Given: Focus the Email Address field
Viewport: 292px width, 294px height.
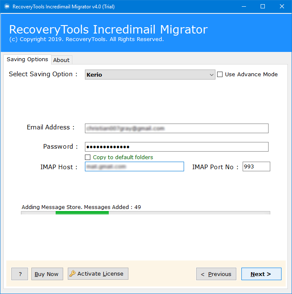Looking at the screenshot, I should (x=177, y=129).
